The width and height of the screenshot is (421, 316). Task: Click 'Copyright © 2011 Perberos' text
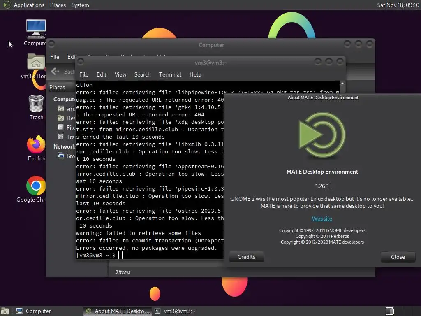[x=322, y=236]
